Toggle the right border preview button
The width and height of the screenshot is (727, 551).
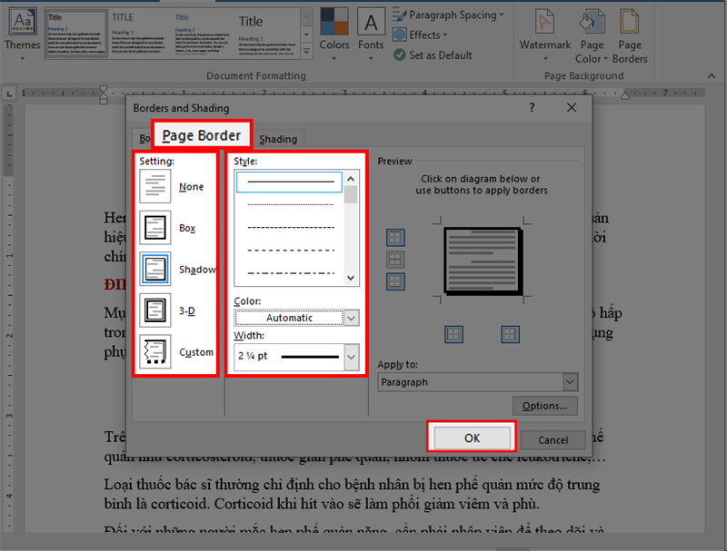pyautogui.click(x=510, y=335)
